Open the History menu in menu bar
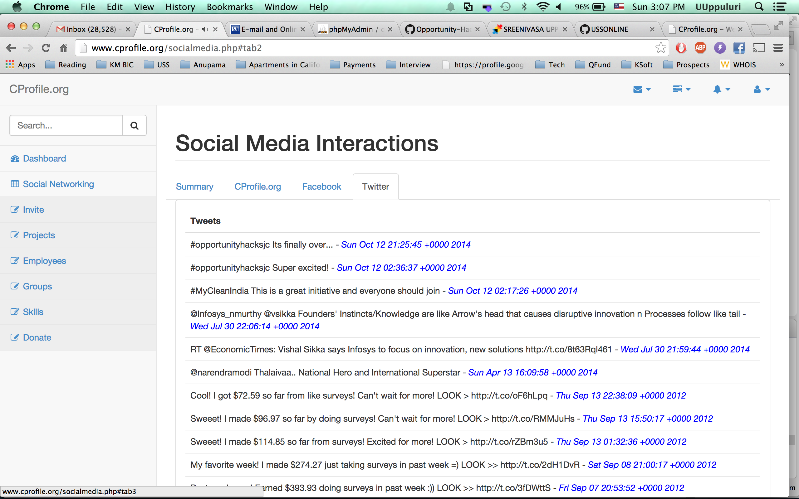The image size is (799, 499). coord(180,7)
